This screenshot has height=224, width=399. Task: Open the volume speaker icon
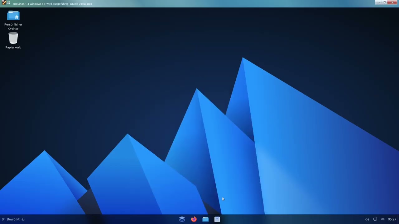point(382,219)
